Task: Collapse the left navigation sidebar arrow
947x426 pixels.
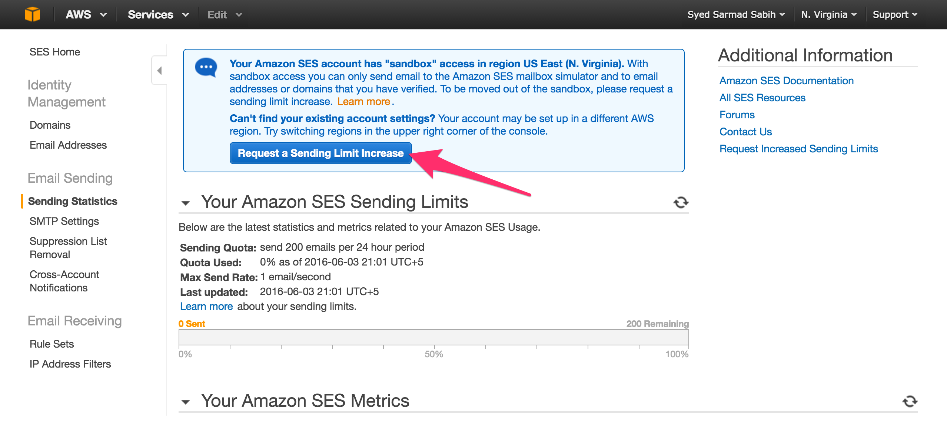Action: pos(159,70)
